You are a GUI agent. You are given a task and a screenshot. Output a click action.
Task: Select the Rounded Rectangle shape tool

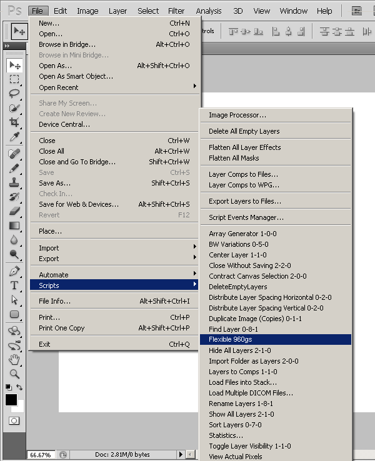pyautogui.click(x=14, y=314)
